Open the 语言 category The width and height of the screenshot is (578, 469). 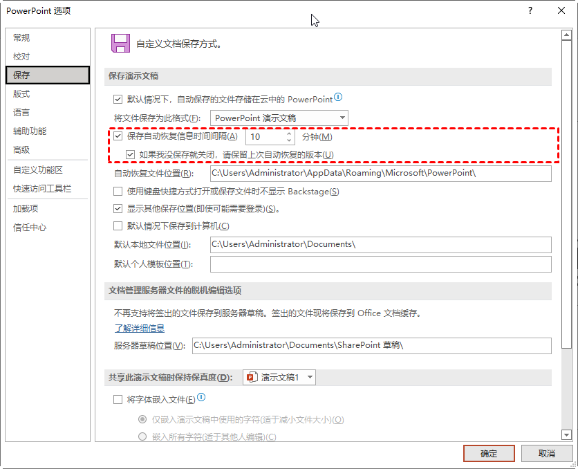[48, 113]
